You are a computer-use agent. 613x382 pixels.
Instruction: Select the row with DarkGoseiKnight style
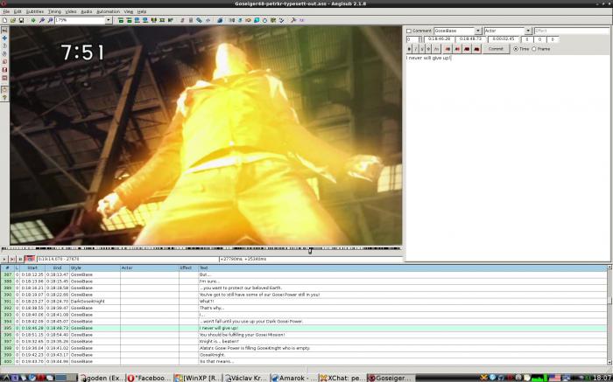[x=303, y=302]
